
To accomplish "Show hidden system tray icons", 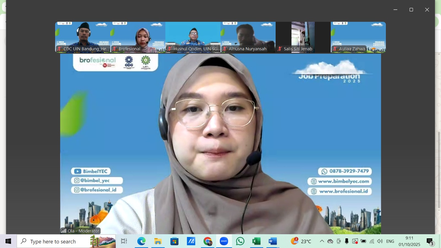I will pos(322,241).
